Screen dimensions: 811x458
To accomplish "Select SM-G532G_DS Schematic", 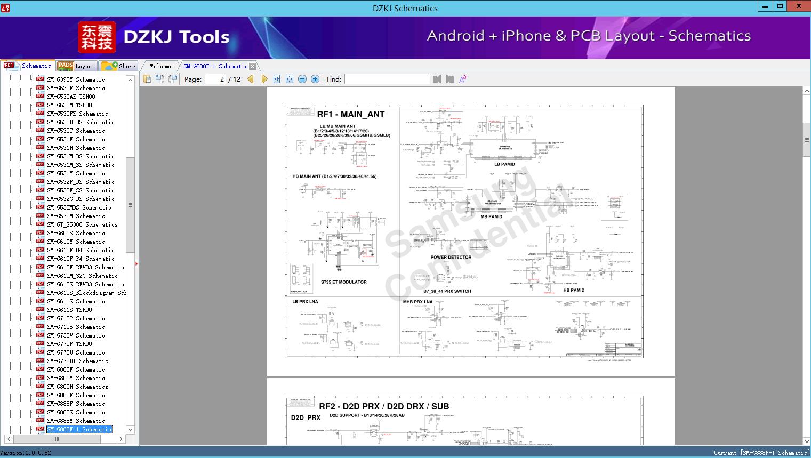I will click(x=81, y=199).
